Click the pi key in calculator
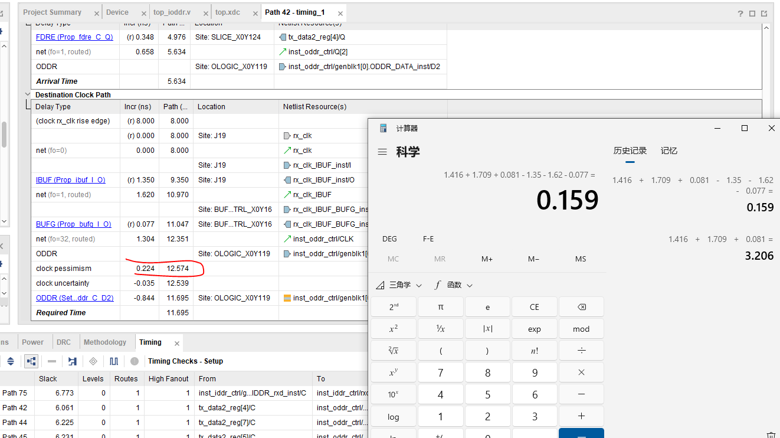The height and width of the screenshot is (438, 780). [x=440, y=307]
